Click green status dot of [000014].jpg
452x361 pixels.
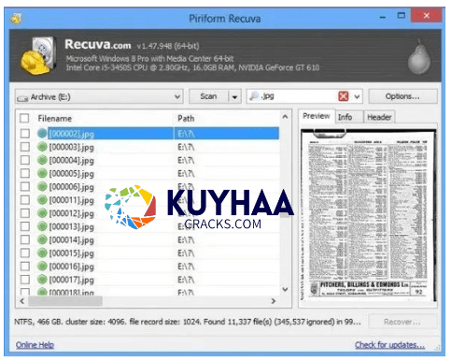click(42, 239)
